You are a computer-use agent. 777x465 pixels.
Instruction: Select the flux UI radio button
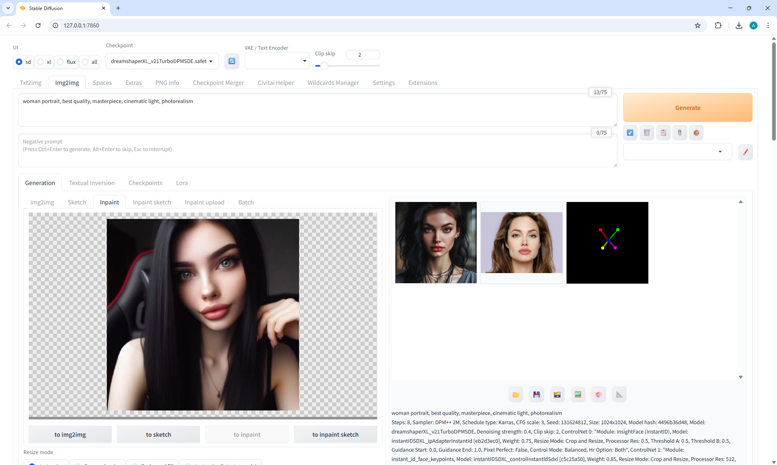click(61, 62)
